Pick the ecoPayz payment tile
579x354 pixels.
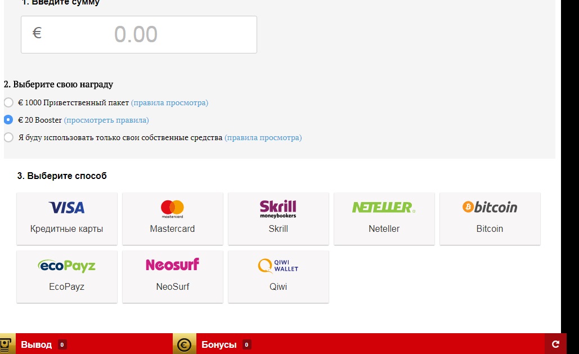(x=67, y=276)
